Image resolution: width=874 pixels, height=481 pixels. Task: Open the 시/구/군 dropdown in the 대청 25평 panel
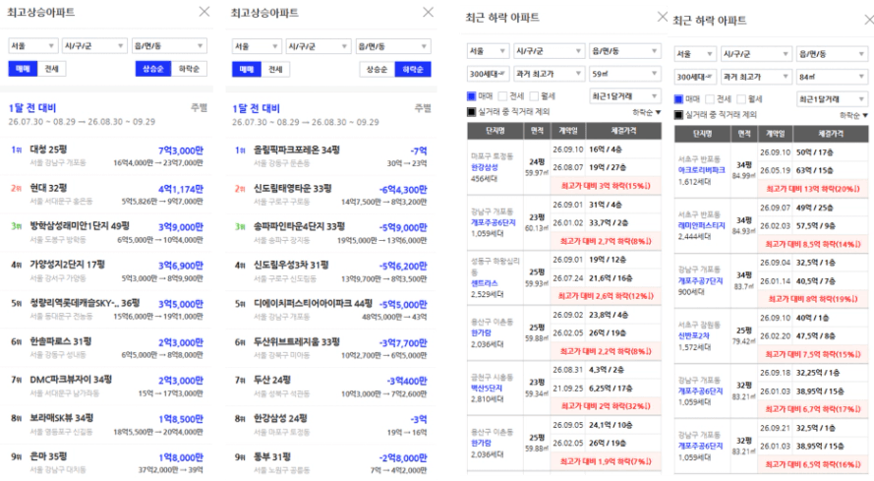tap(94, 46)
